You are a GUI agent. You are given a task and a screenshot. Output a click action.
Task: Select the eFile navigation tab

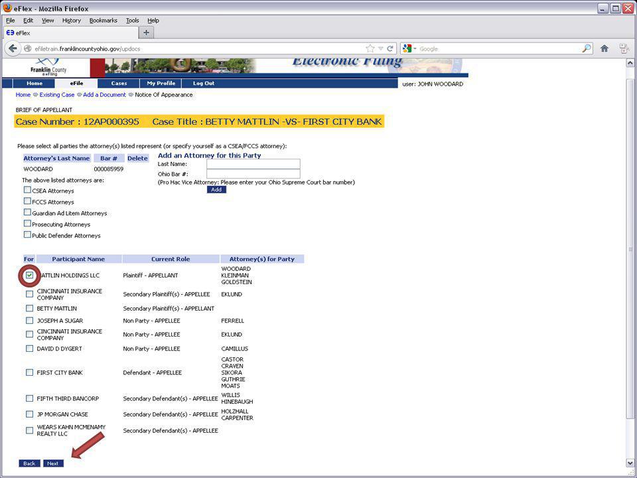coord(76,84)
